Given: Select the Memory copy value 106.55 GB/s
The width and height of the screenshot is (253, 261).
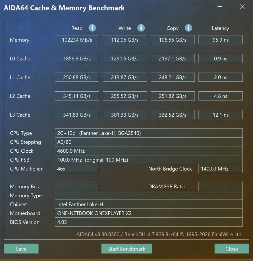Looking at the screenshot, I should (x=173, y=40).
